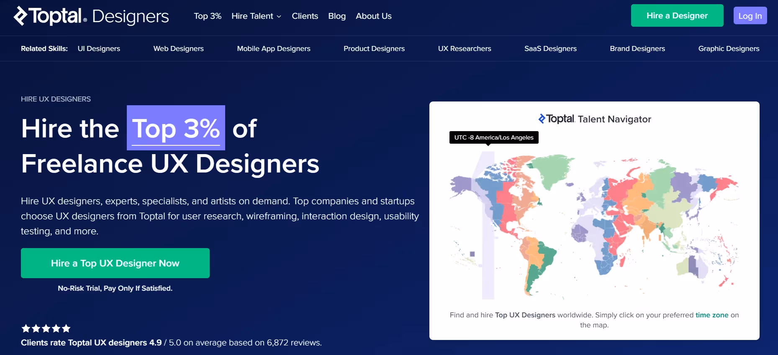Image resolution: width=778 pixels, height=355 pixels.
Task: Click the Related Skills: label
Action: point(44,48)
